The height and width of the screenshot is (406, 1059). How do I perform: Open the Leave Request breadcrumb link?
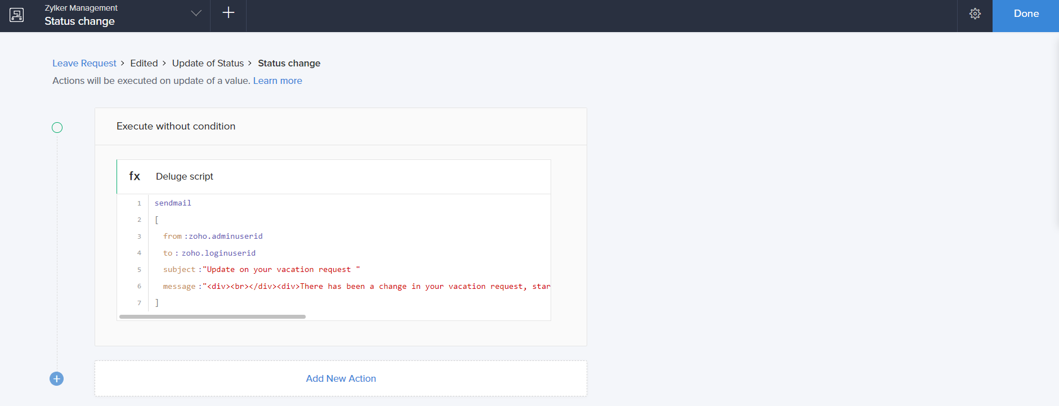[84, 64]
